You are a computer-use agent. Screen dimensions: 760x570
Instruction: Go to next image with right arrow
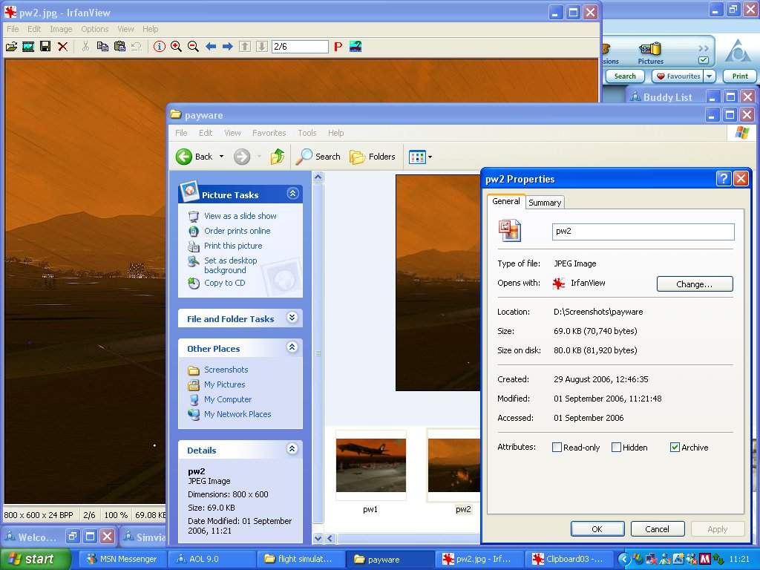coord(228,47)
